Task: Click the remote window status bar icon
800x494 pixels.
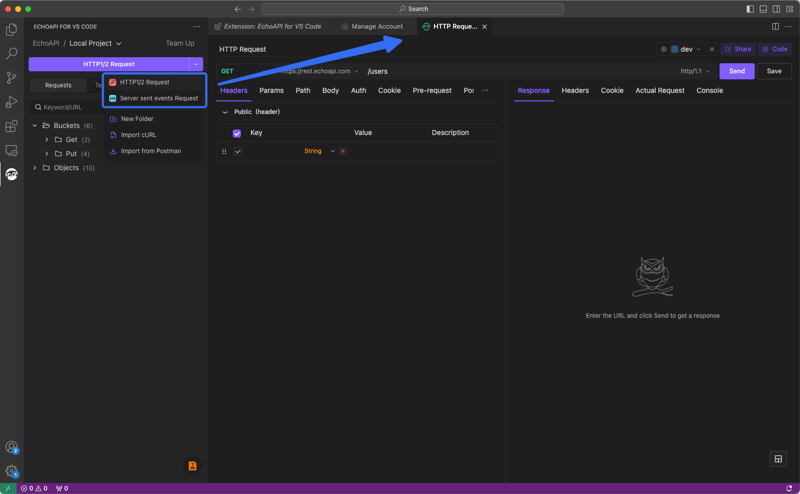Action: [8, 488]
